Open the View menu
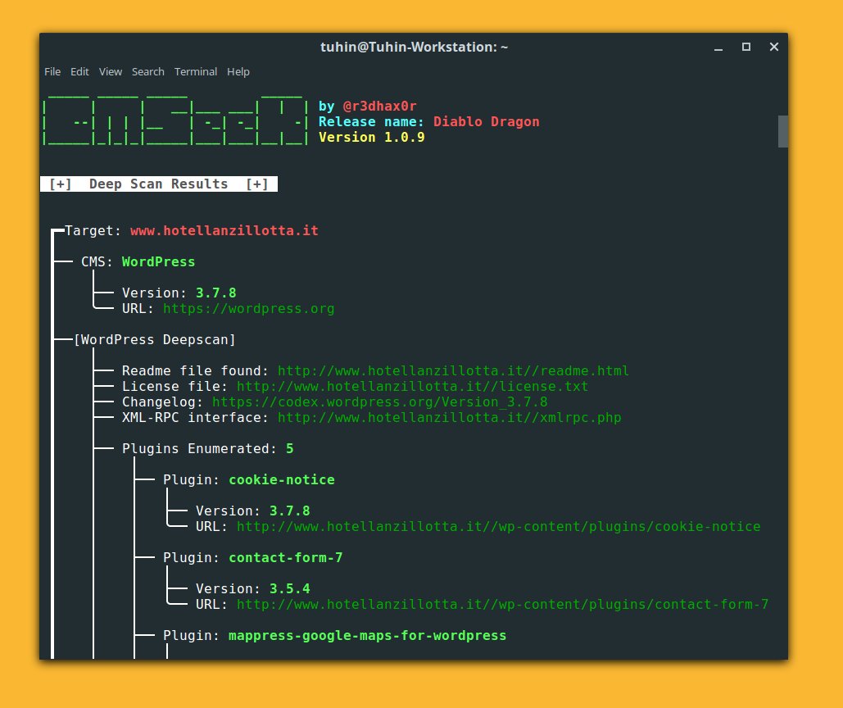This screenshot has width=843, height=708. coord(111,71)
